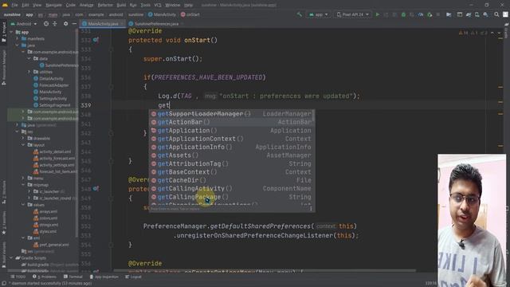Open the File menu
This screenshot has height=287, width=510.
pos(14,6)
